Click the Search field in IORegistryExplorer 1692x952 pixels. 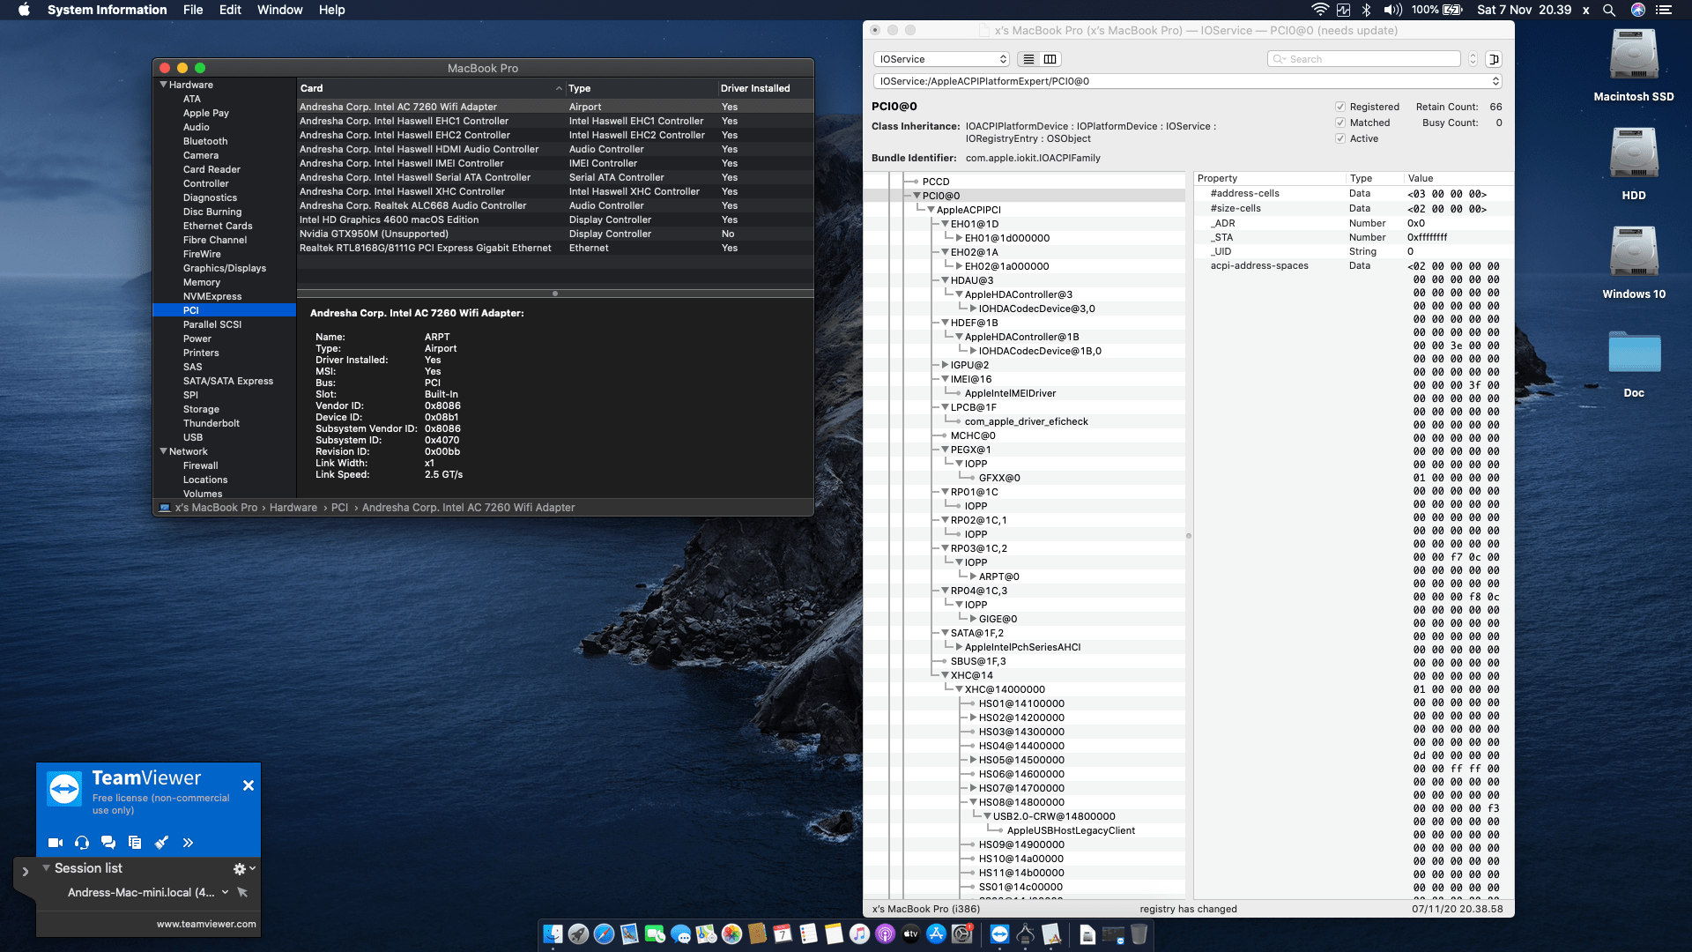coord(1363,58)
